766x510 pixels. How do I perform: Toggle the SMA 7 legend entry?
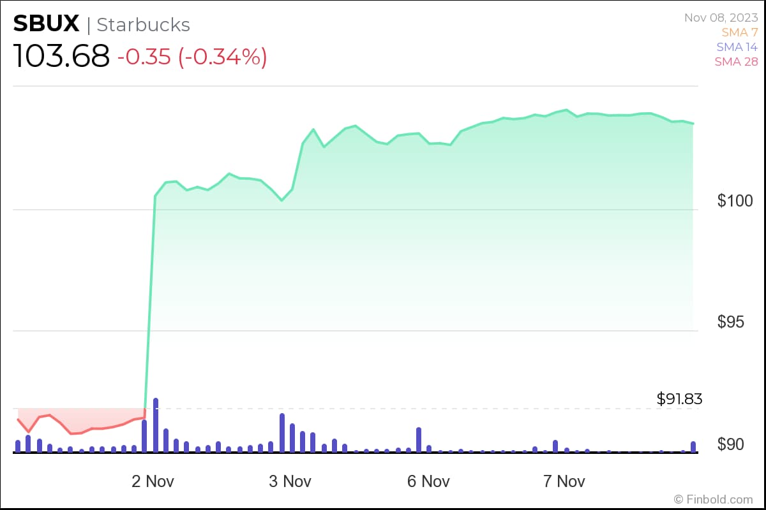(739, 32)
